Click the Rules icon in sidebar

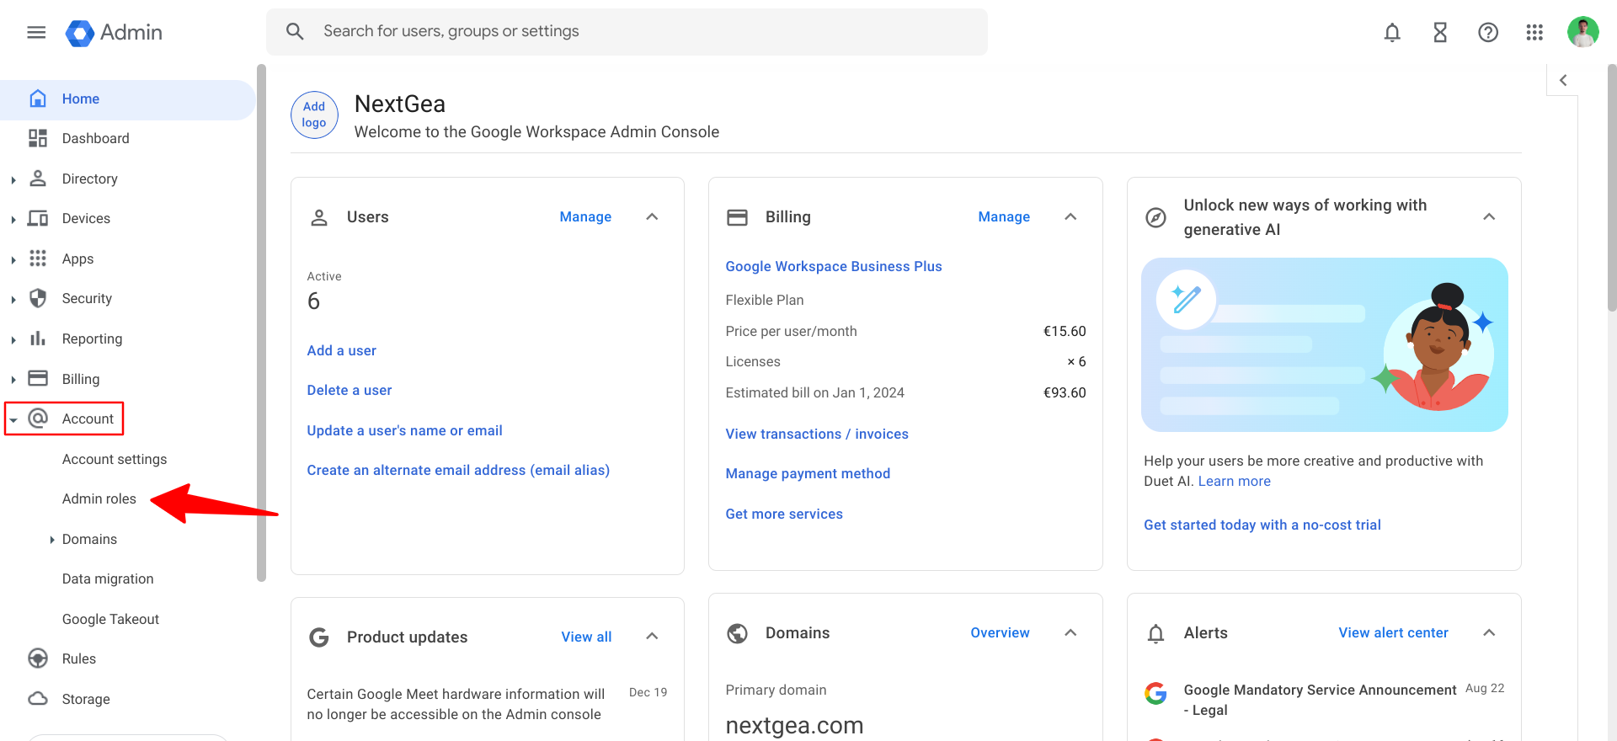click(x=38, y=658)
